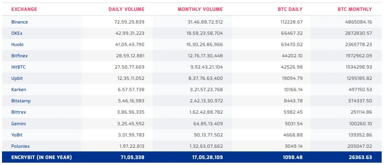This screenshot has height=165, width=384.
Task: Click Karken monthly volume 3,21,57,23,768
Action: (x=207, y=89)
